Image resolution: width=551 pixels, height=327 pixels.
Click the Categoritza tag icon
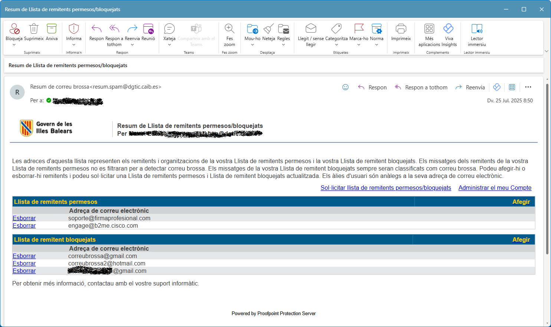click(337, 29)
